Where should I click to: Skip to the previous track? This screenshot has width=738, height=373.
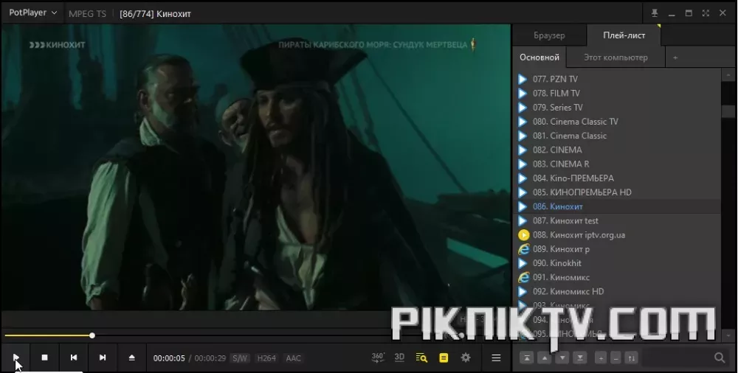tap(74, 358)
